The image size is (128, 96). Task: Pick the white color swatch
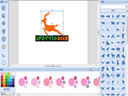pyautogui.click(x=13, y=74)
